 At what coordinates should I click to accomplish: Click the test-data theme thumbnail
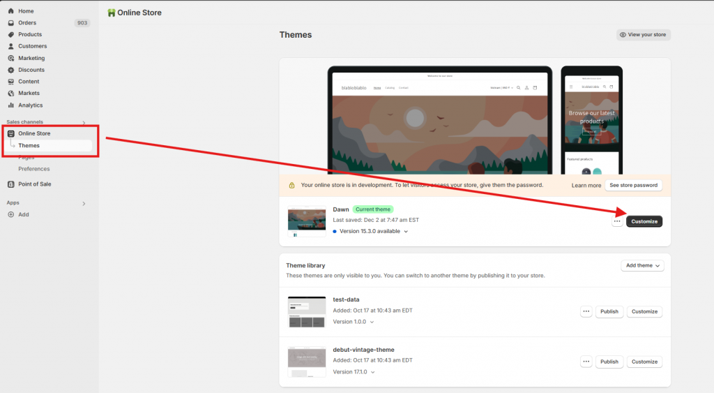coord(307,312)
